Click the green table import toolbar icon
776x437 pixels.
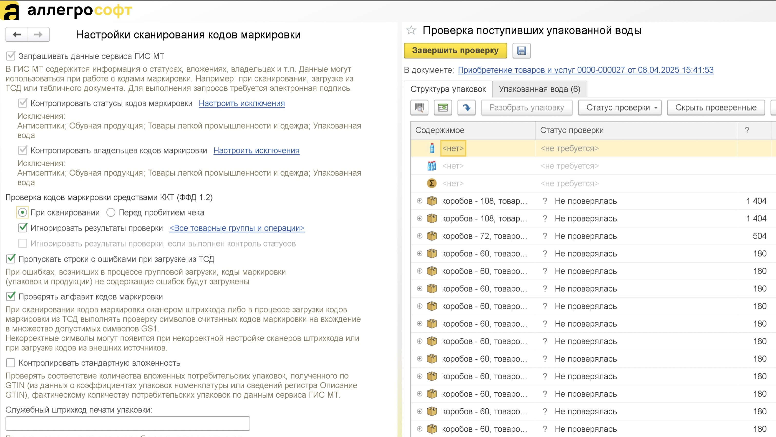tap(443, 107)
